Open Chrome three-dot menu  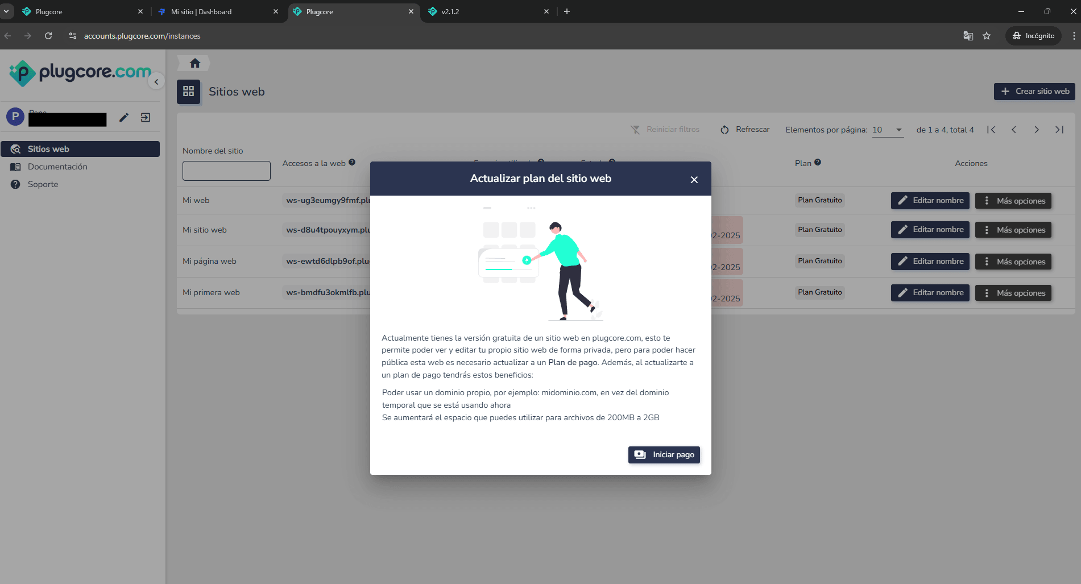click(x=1074, y=36)
